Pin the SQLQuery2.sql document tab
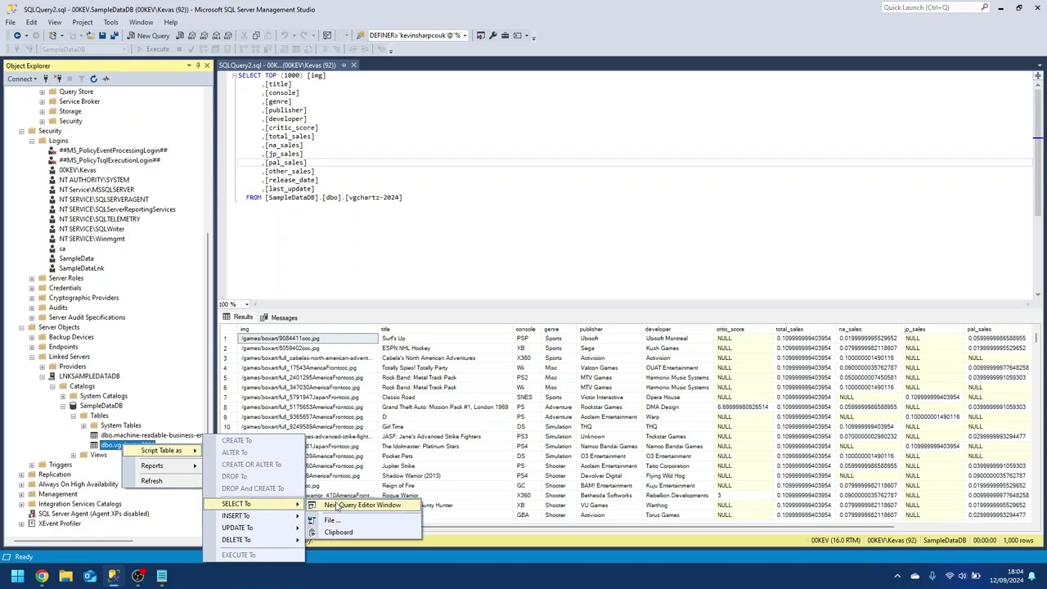Viewport: 1047px width, 589px height. pyautogui.click(x=344, y=65)
